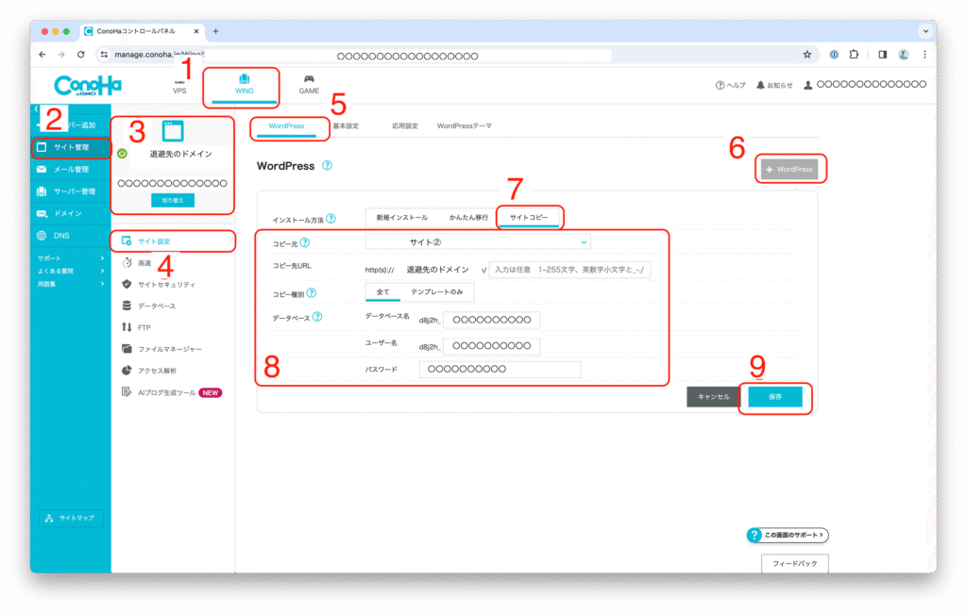
Task: Reload the page with the refresh icon
Action: [81, 54]
